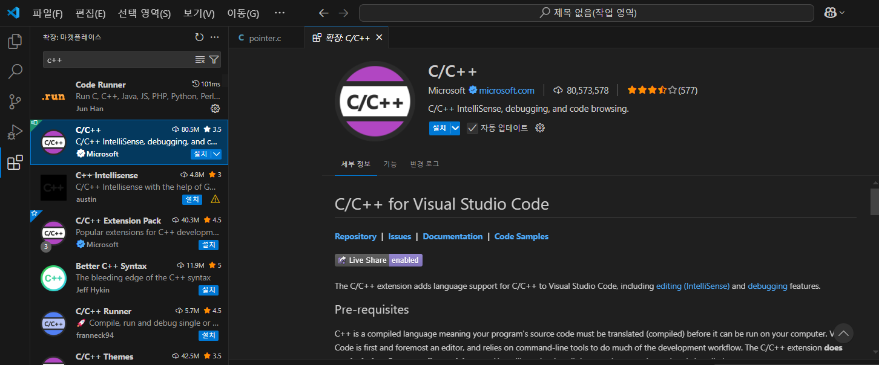
Task: Open the Copilot icon in title bar
Action: pyautogui.click(x=830, y=13)
